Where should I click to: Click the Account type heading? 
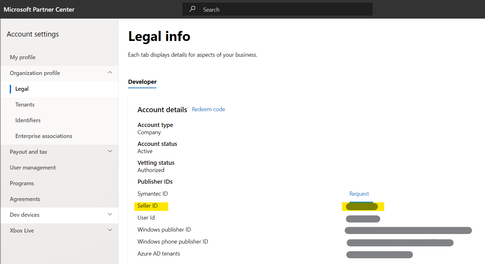pos(155,125)
